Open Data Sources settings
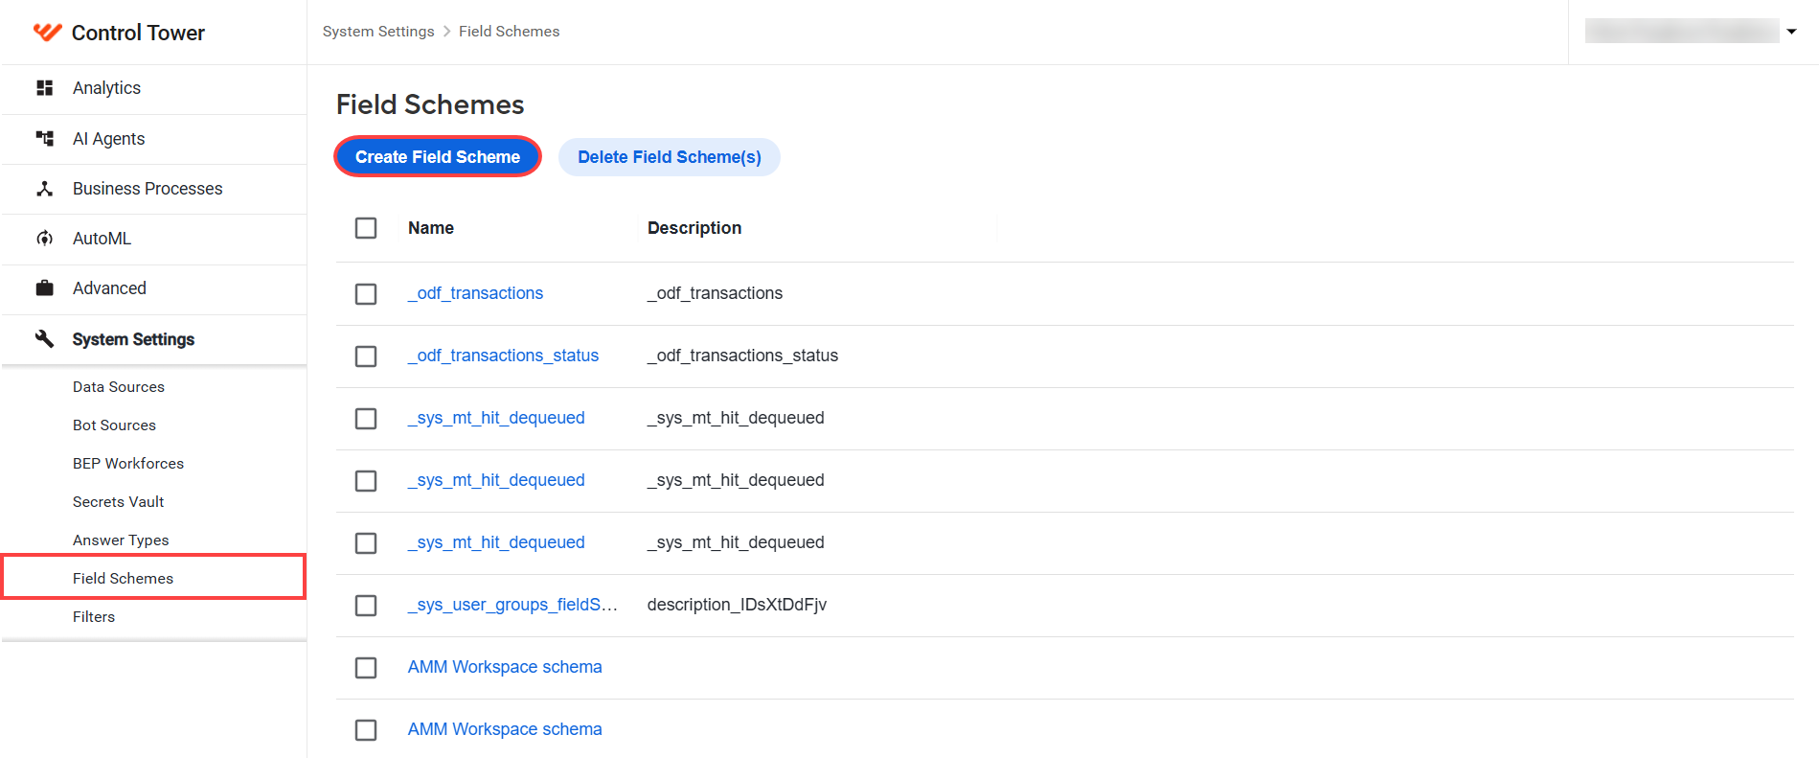Image resolution: width=1819 pixels, height=758 pixels. 118,387
